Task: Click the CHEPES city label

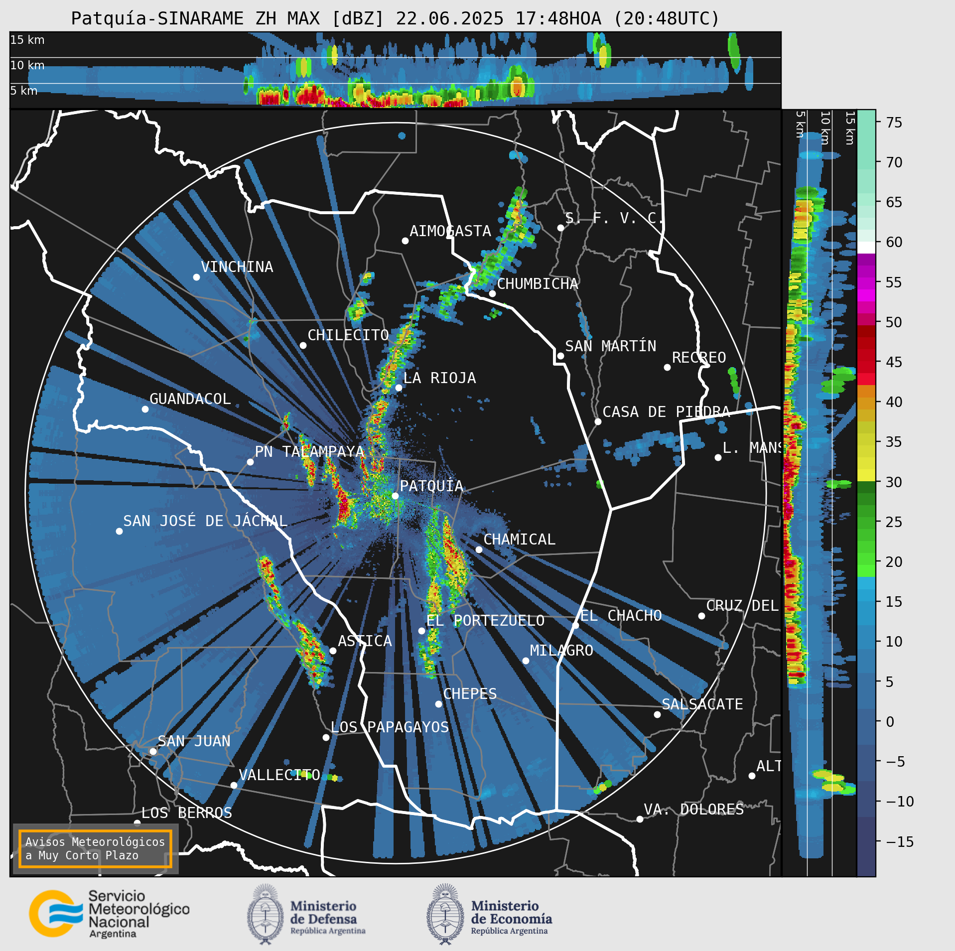Action: 470,694
